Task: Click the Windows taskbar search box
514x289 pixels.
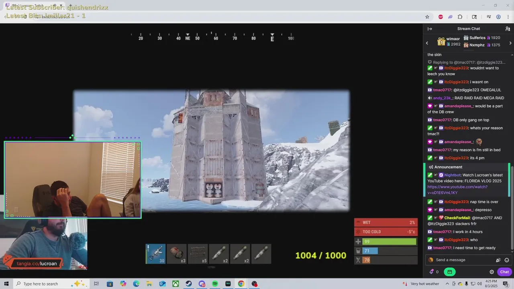Action: click(51, 284)
